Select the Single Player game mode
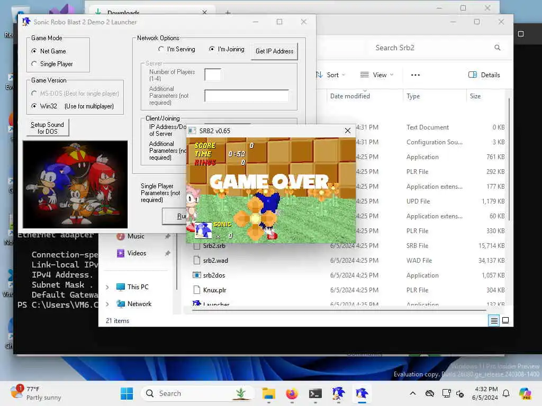Image resolution: width=542 pixels, height=406 pixels. tap(34, 64)
